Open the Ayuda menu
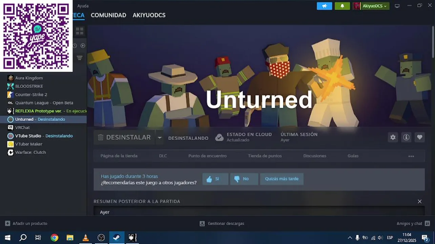 83,6
